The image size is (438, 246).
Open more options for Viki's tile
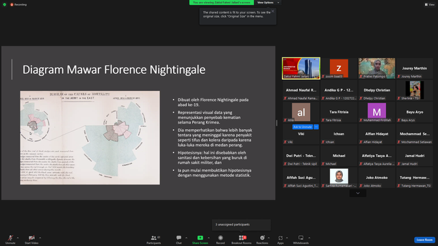click(316, 127)
